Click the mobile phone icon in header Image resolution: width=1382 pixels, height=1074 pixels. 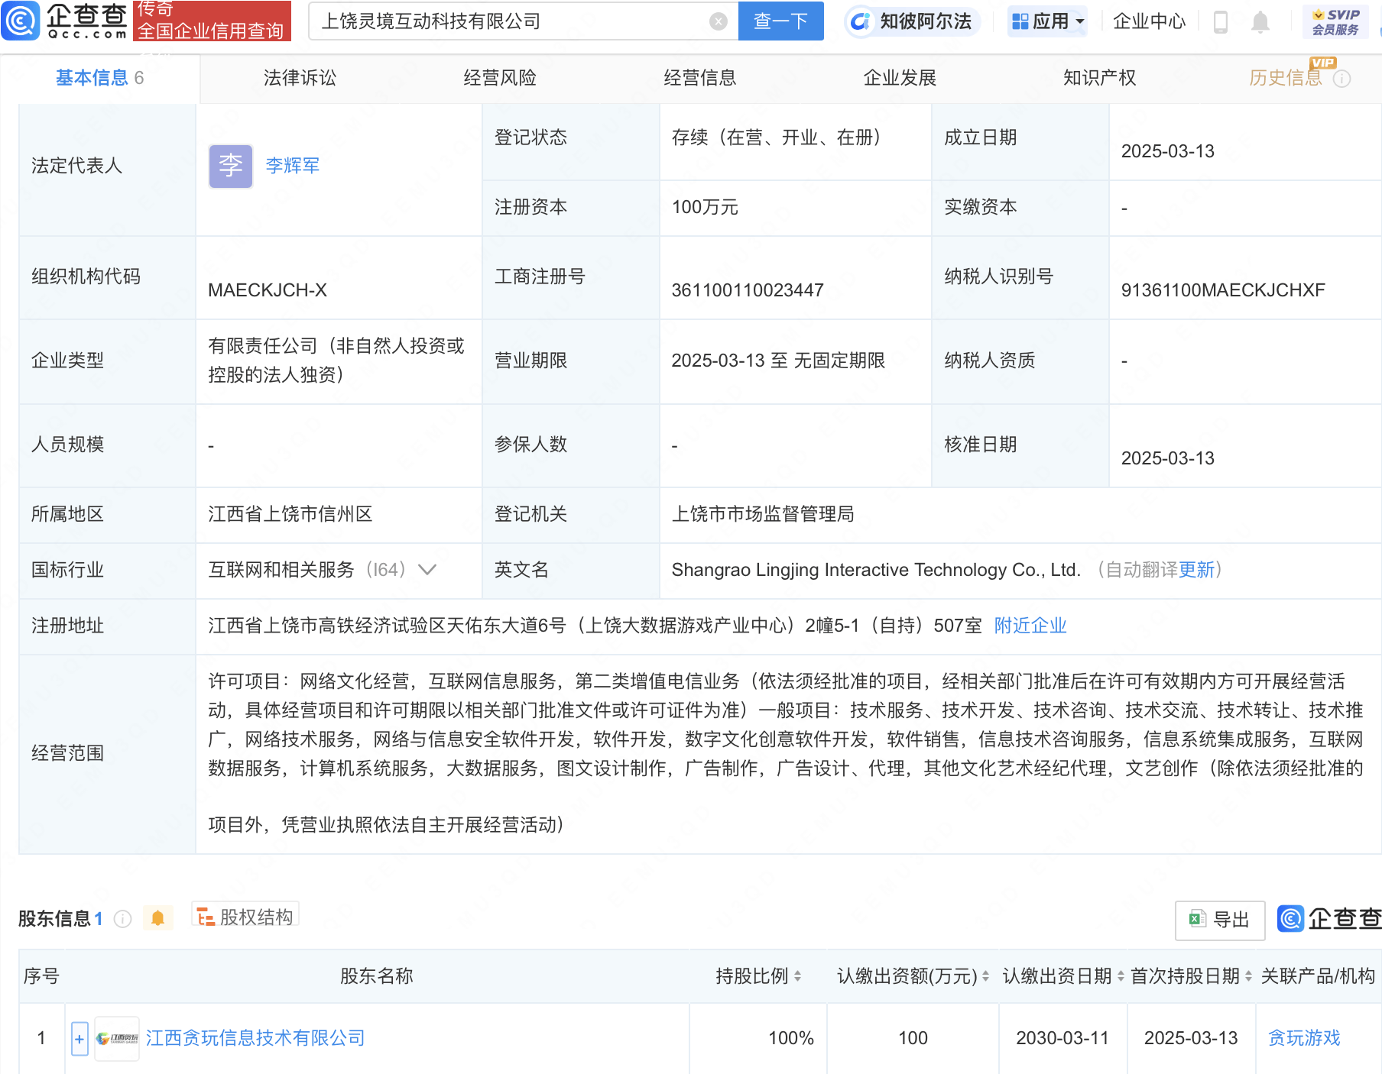(1221, 21)
